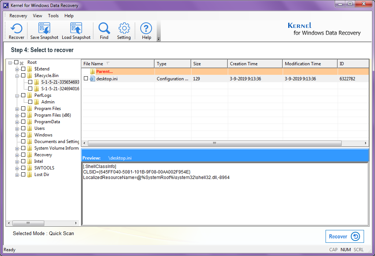This screenshot has height=256, width=375.
Task: Click the Lost Dir folder icon
Action: tap(30, 175)
